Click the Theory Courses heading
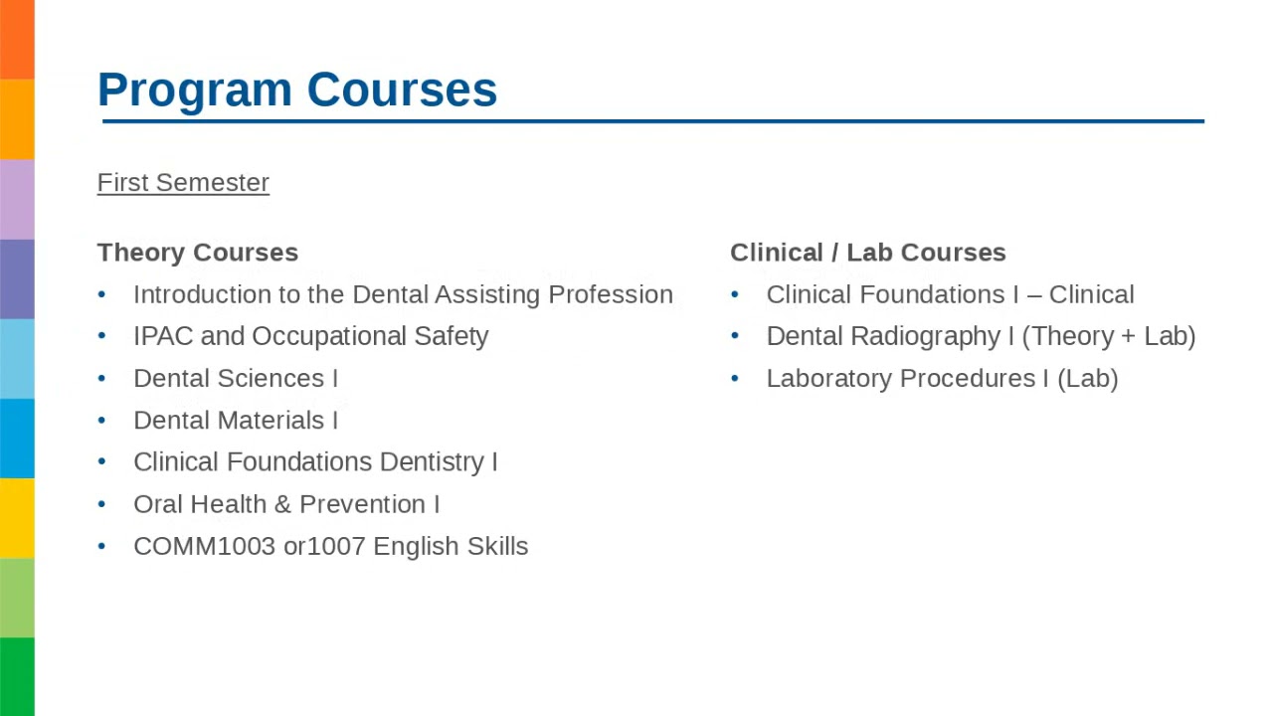 coord(198,253)
